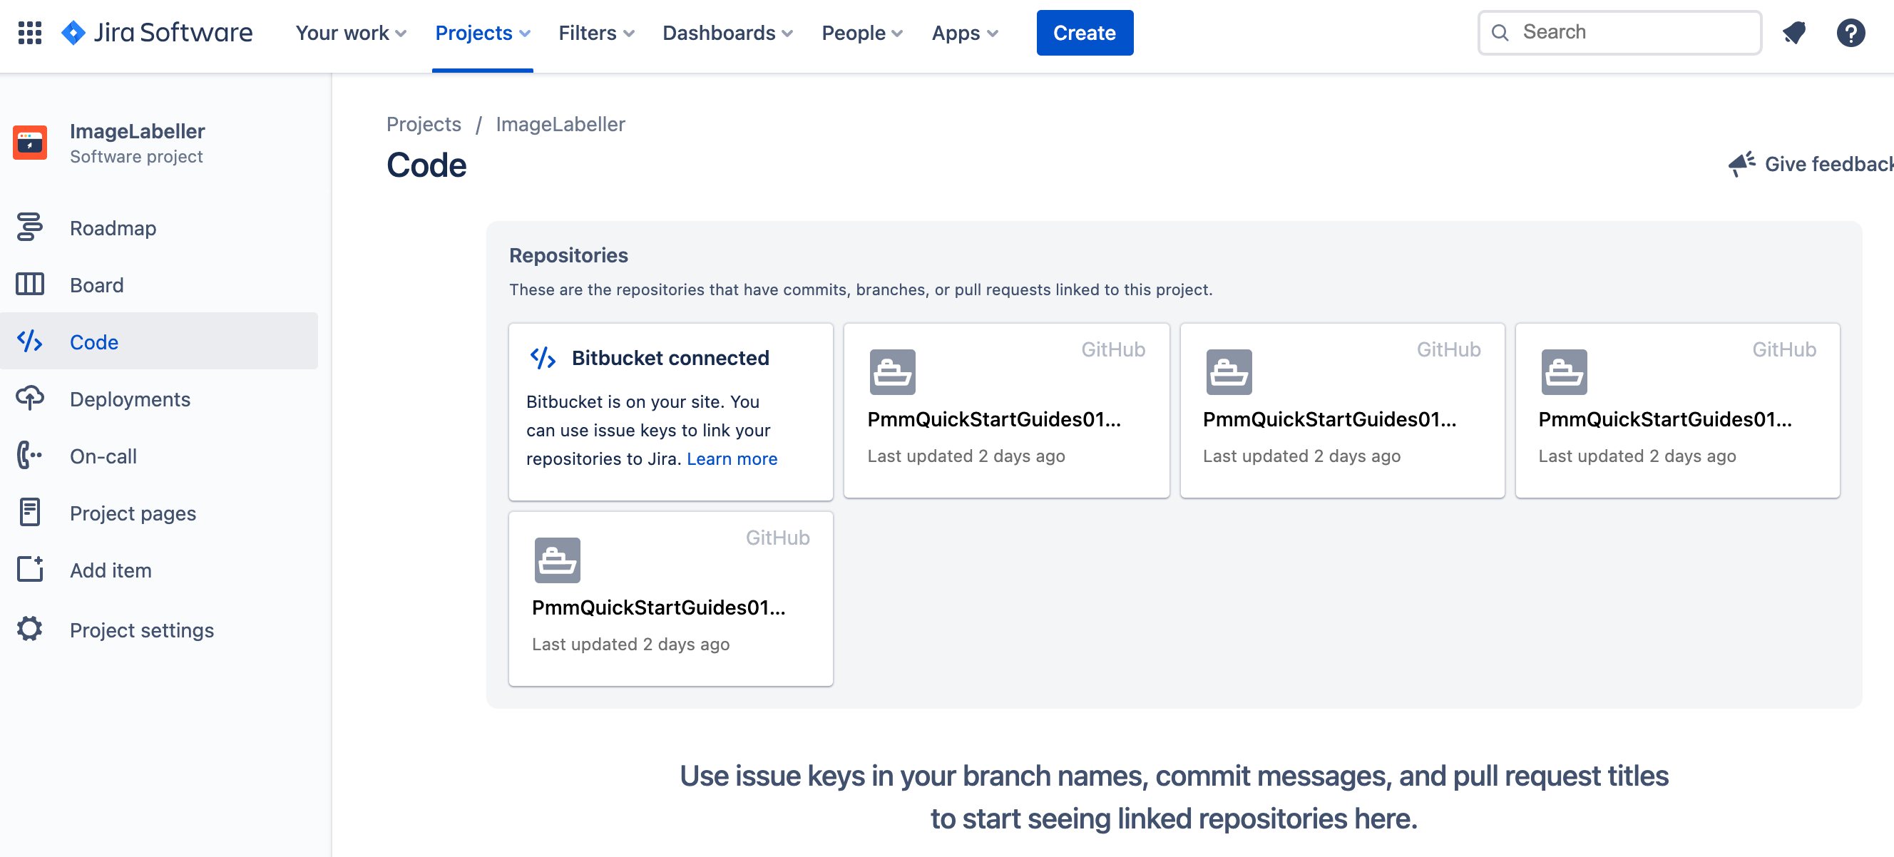Click the Deployments icon in sidebar

pyautogui.click(x=29, y=399)
